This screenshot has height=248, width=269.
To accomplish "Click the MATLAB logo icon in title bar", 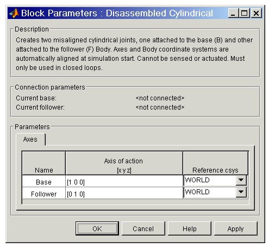I will pyautogui.click(x=14, y=13).
